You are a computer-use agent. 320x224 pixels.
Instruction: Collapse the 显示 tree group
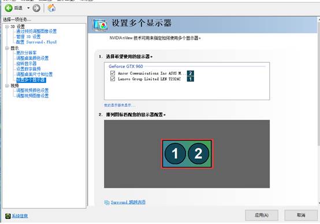[7, 48]
